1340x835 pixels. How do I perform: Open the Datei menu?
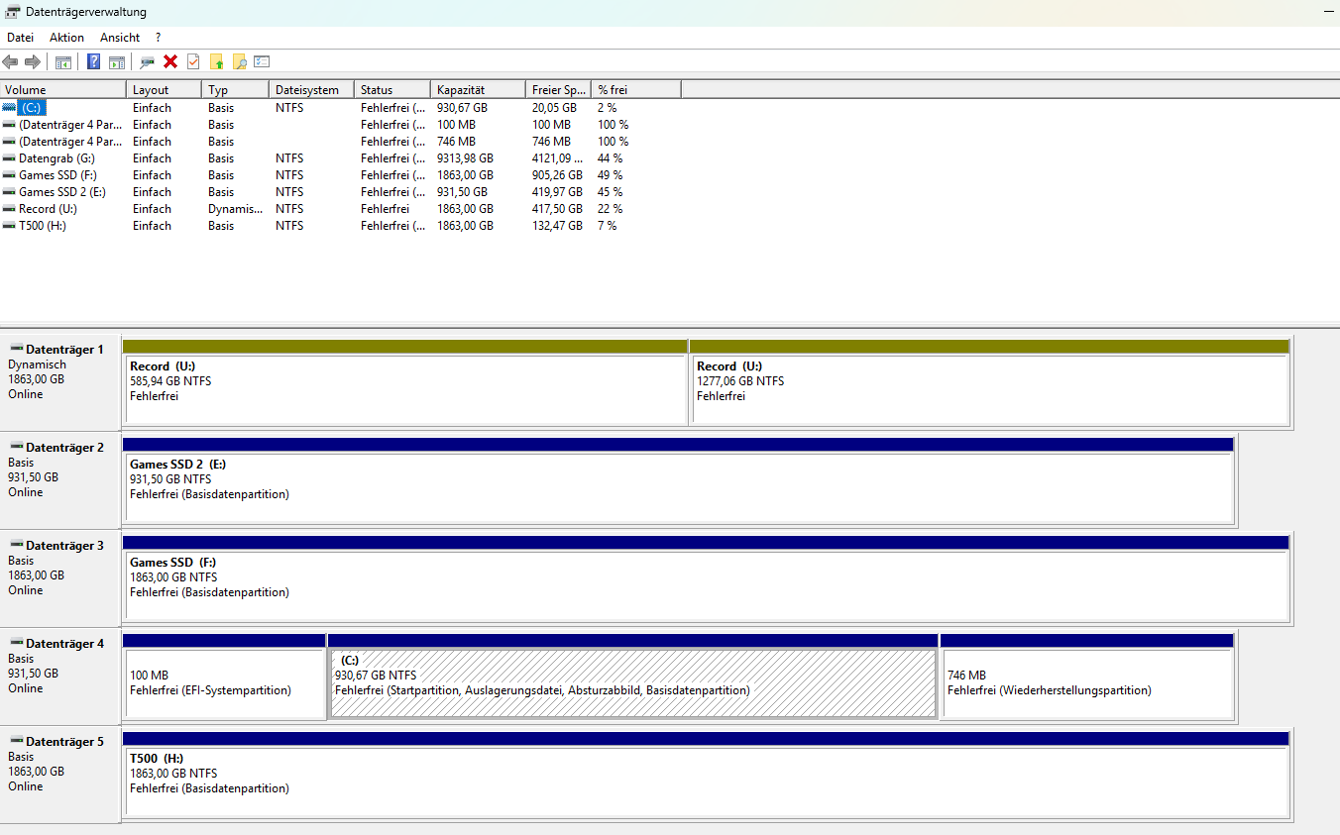pyautogui.click(x=20, y=38)
